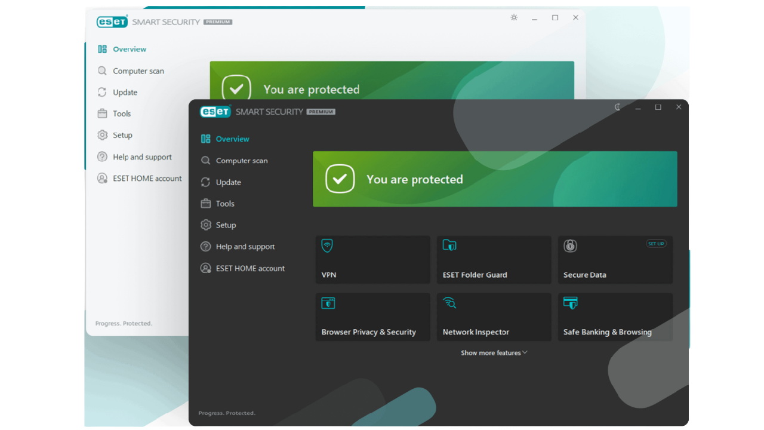Open Setup in dark window sidebar
The height and width of the screenshot is (430, 764).
pyautogui.click(x=226, y=225)
